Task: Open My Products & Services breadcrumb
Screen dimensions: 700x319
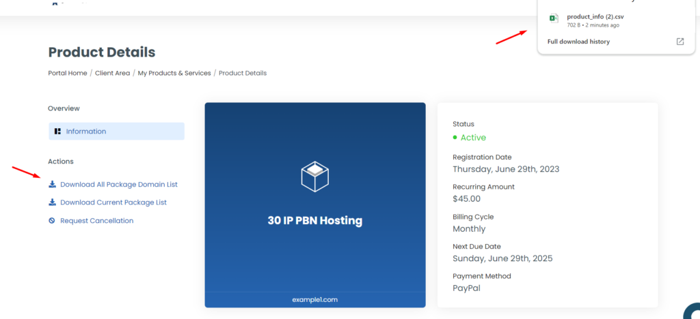Action: [x=174, y=73]
